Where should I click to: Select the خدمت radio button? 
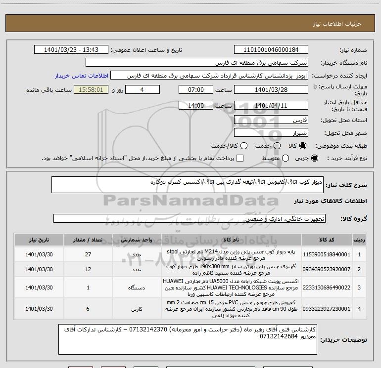(277, 146)
